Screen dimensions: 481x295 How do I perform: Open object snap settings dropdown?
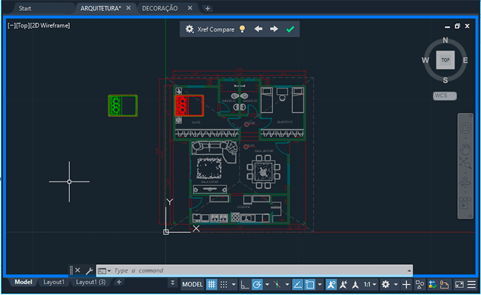click(319, 285)
